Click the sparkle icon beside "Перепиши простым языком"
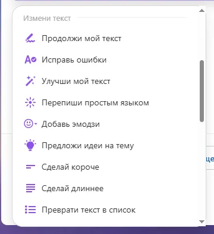Image resolution: width=214 pixels, height=234 pixels. pos(30,102)
